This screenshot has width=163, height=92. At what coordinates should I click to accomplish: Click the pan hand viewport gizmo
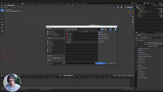(x=133, y=19)
